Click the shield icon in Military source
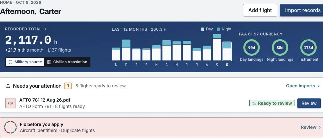The height and width of the screenshot is (138, 323). pos(10,62)
